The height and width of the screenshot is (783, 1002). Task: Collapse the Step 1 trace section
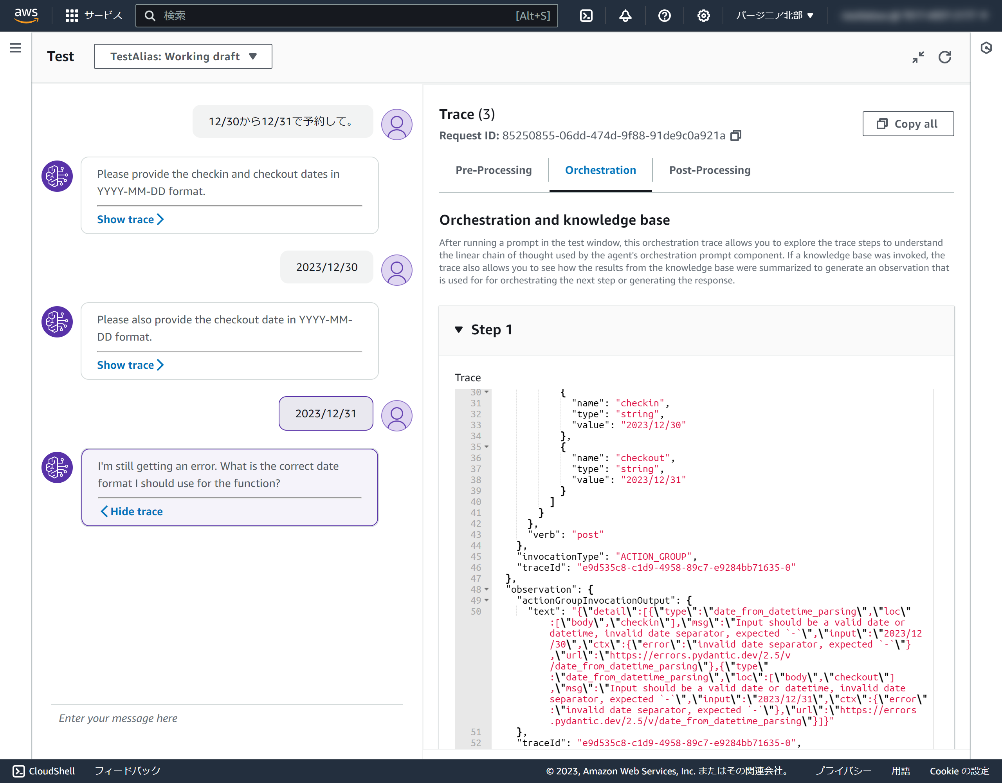pos(458,330)
